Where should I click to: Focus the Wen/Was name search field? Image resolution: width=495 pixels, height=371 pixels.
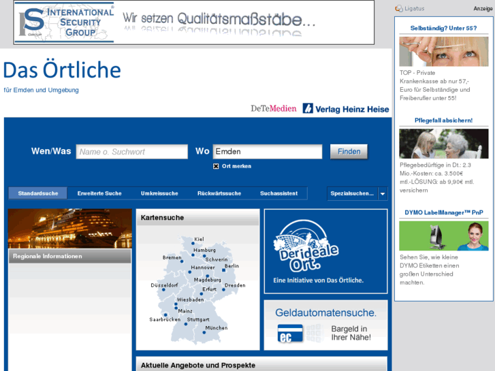132,152
